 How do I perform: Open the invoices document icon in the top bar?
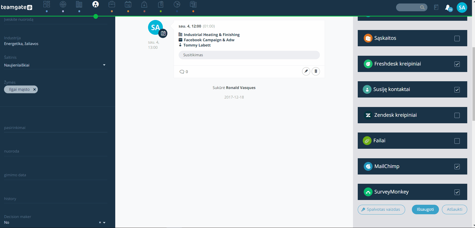pyautogui.click(x=193, y=4)
